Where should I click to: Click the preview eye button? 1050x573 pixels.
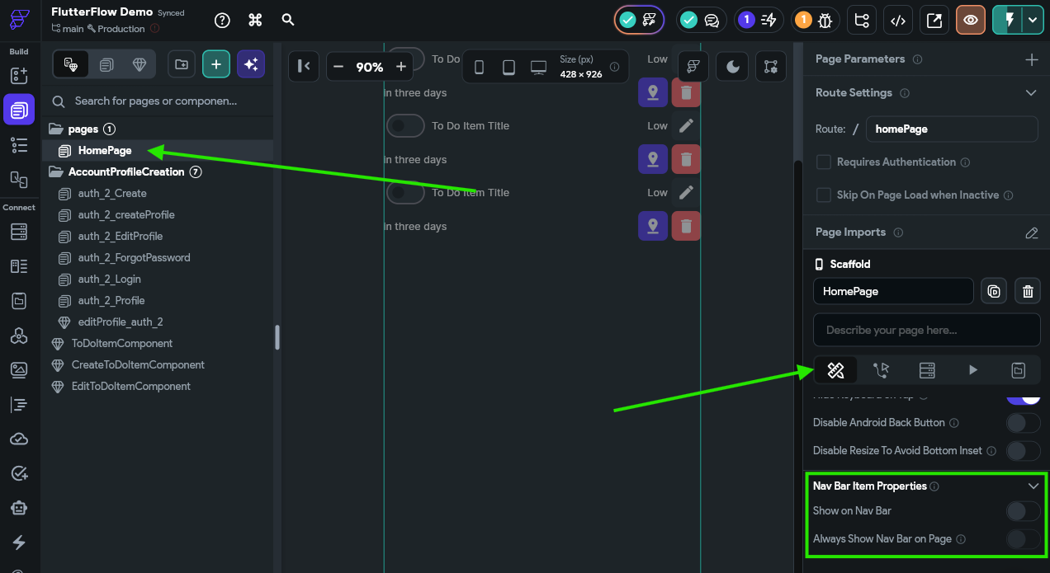(x=971, y=21)
